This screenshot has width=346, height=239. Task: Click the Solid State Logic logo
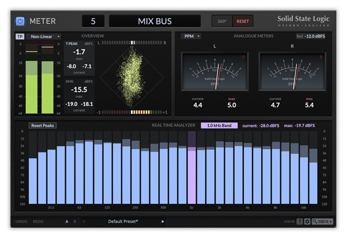click(303, 21)
